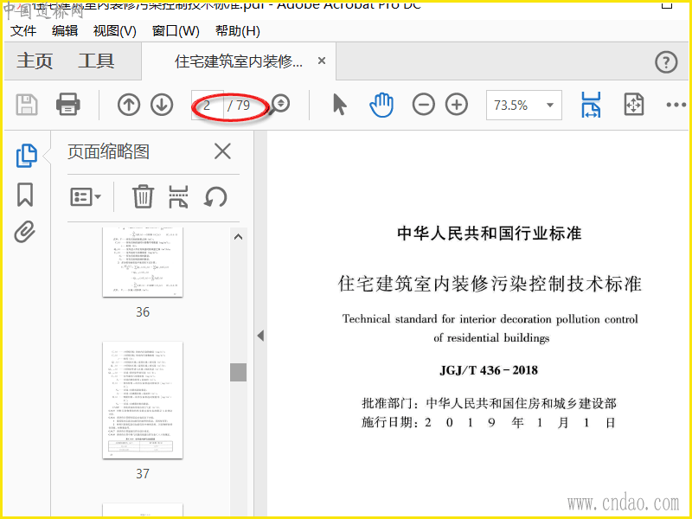Select the 住宅建筑室内装修 document tab
Image resolution: width=692 pixels, height=519 pixels.
[x=239, y=61]
